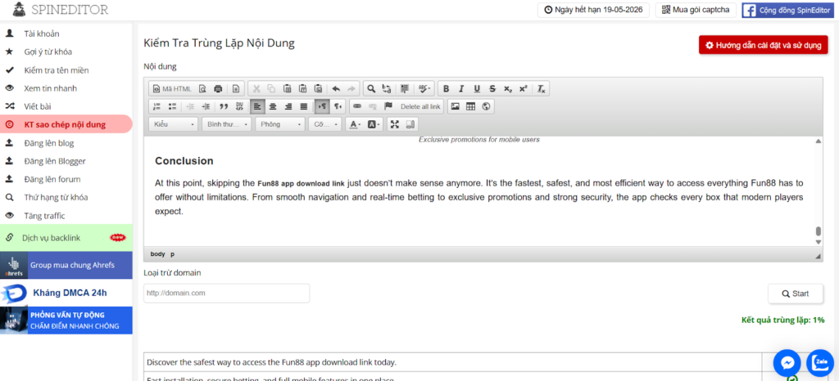Toggle justify alignment button
Viewport: 839px width, 381px height.
(x=303, y=106)
